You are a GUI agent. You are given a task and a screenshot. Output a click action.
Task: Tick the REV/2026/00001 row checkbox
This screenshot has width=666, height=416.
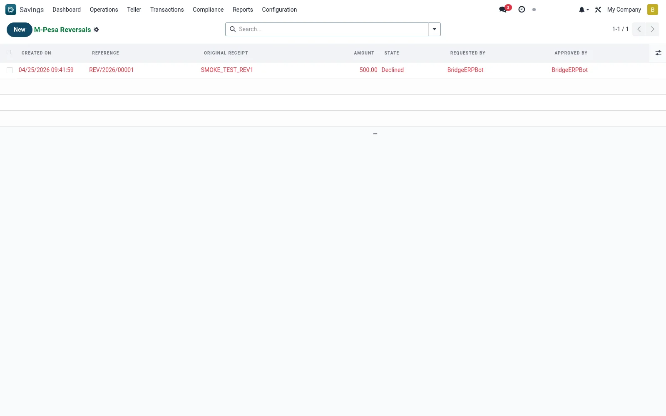tap(10, 70)
